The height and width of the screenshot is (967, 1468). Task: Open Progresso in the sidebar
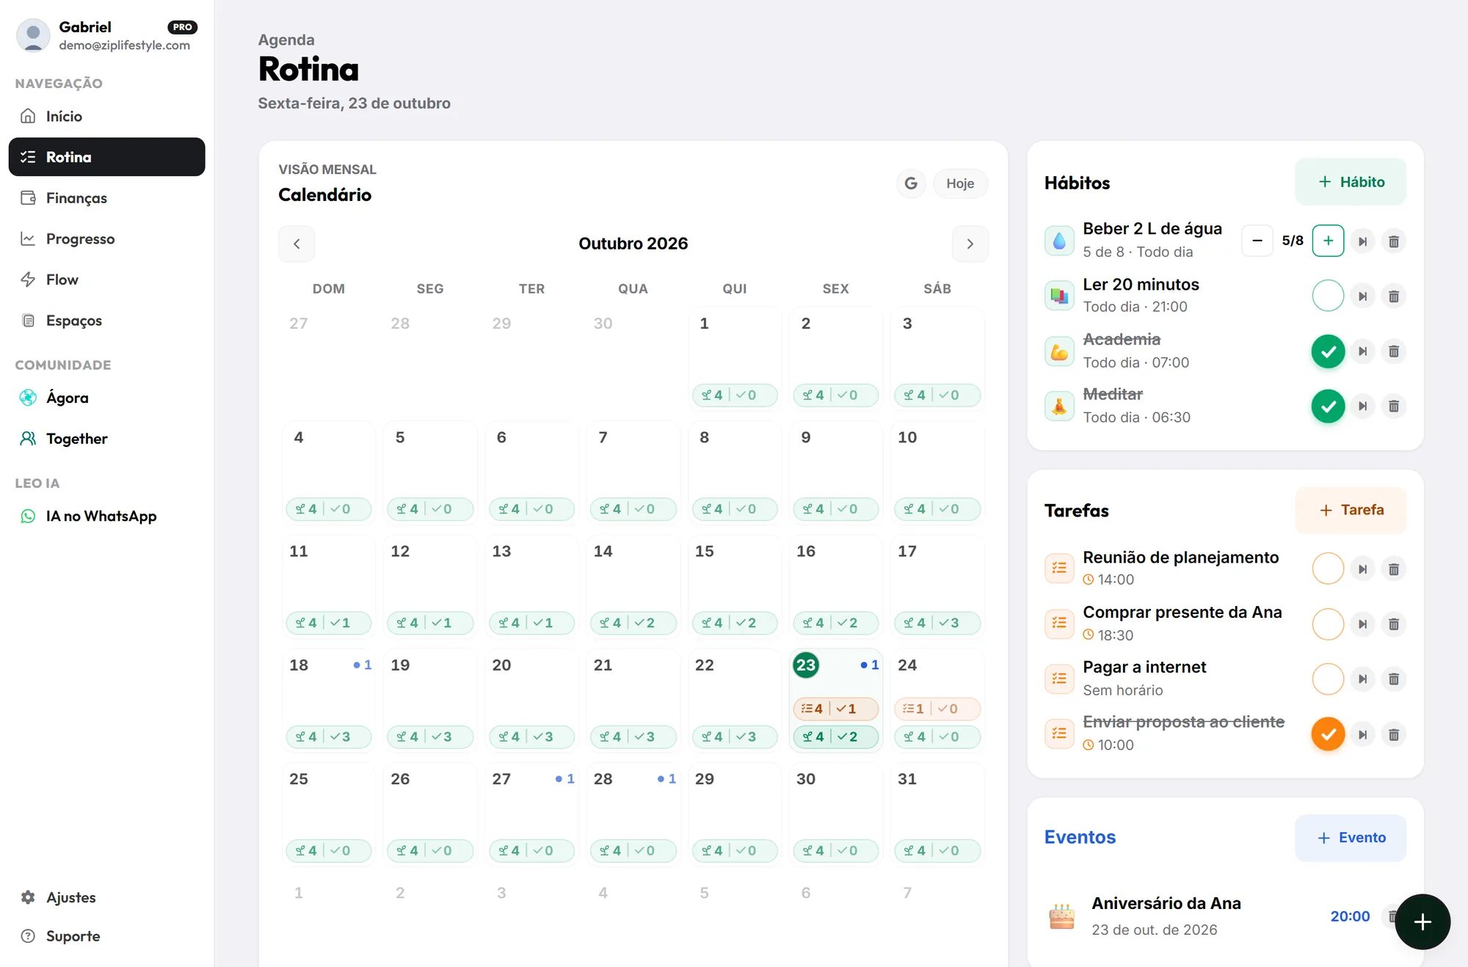(x=106, y=238)
